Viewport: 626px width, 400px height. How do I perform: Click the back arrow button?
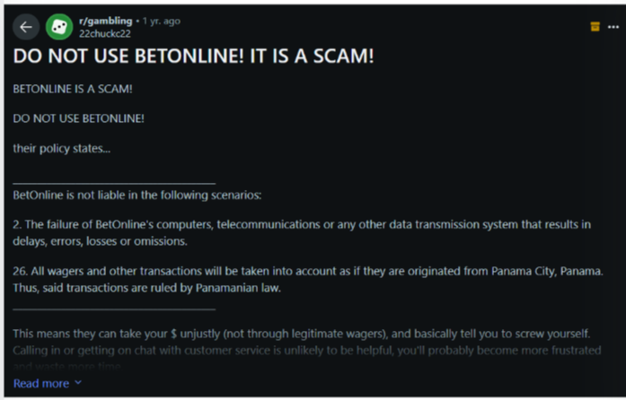point(26,27)
